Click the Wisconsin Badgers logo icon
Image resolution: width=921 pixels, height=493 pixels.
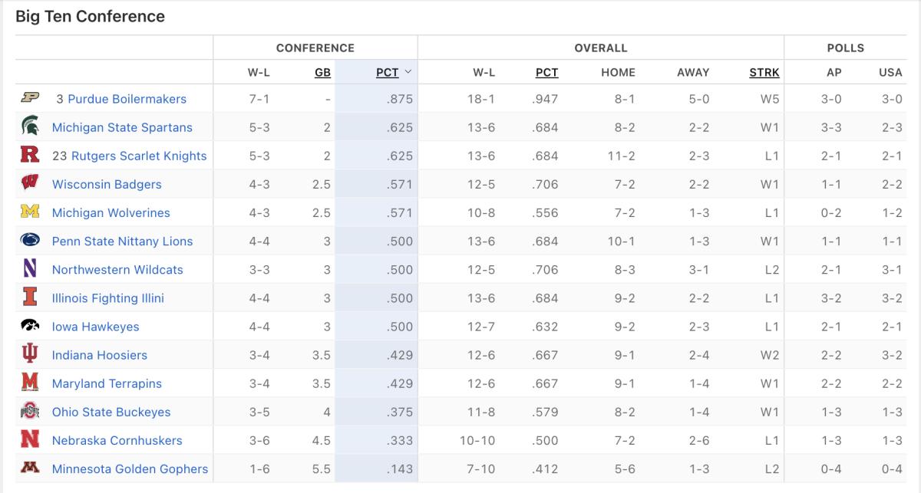click(30, 183)
